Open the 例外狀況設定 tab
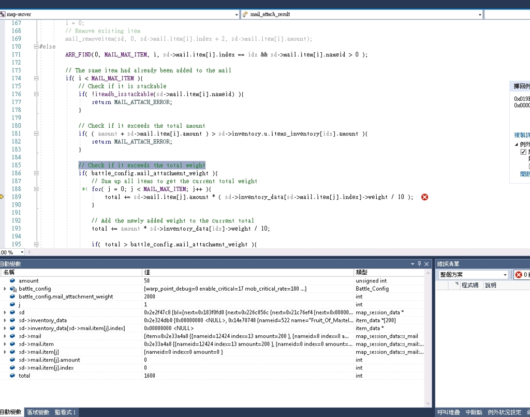The width and height of the screenshot is (530, 417). pos(504,412)
